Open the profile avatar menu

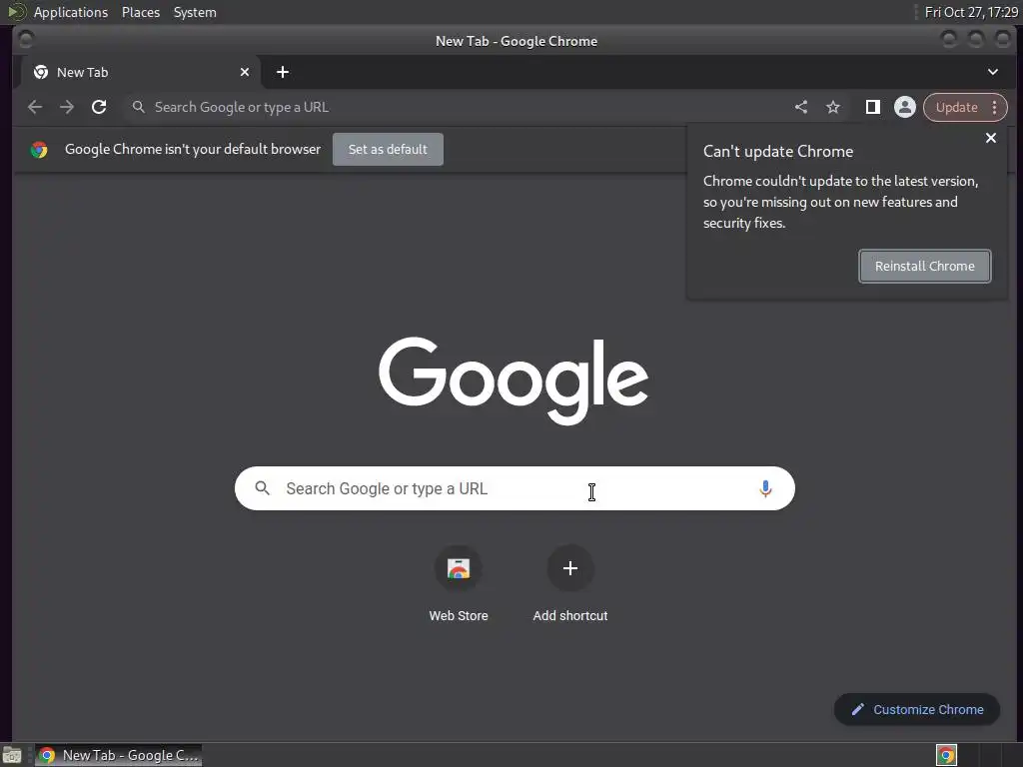(x=905, y=107)
